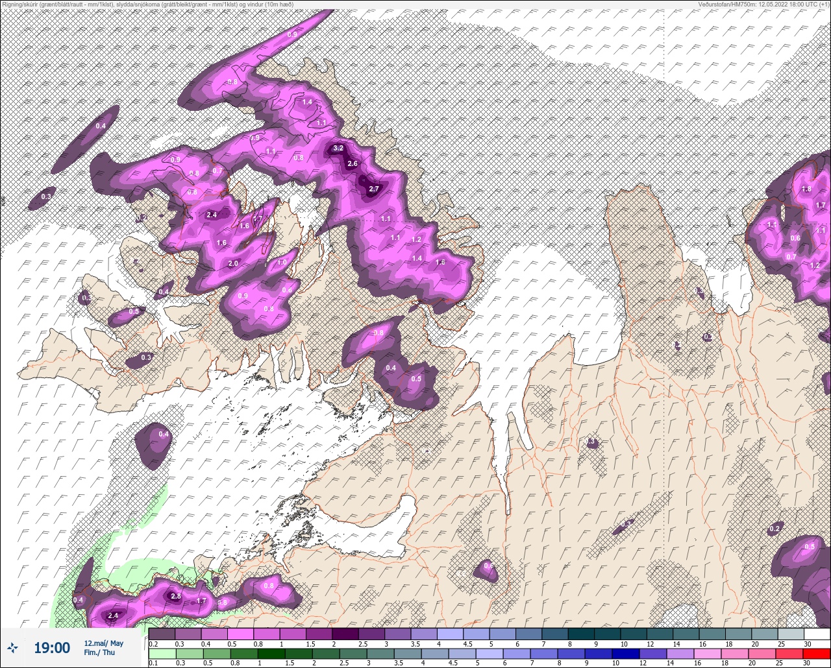
Task: Select lower legend bright red 30 swatch
Action: tap(816, 653)
